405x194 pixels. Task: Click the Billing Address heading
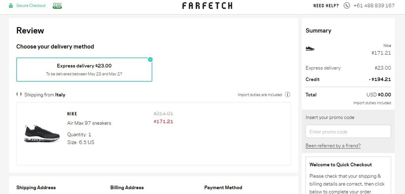click(127, 188)
